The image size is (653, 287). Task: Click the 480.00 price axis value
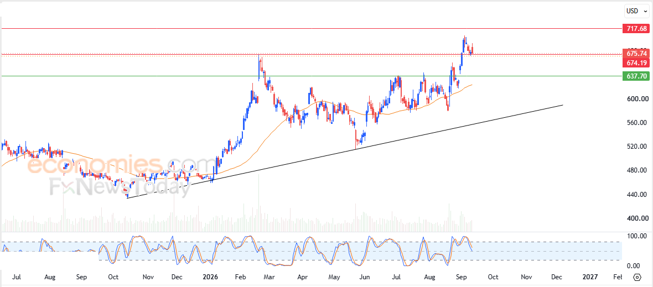tap(637, 170)
